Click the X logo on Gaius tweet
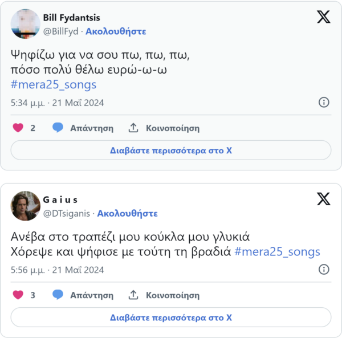Image resolution: width=342 pixels, height=338 pixels. (x=323, y=198)
